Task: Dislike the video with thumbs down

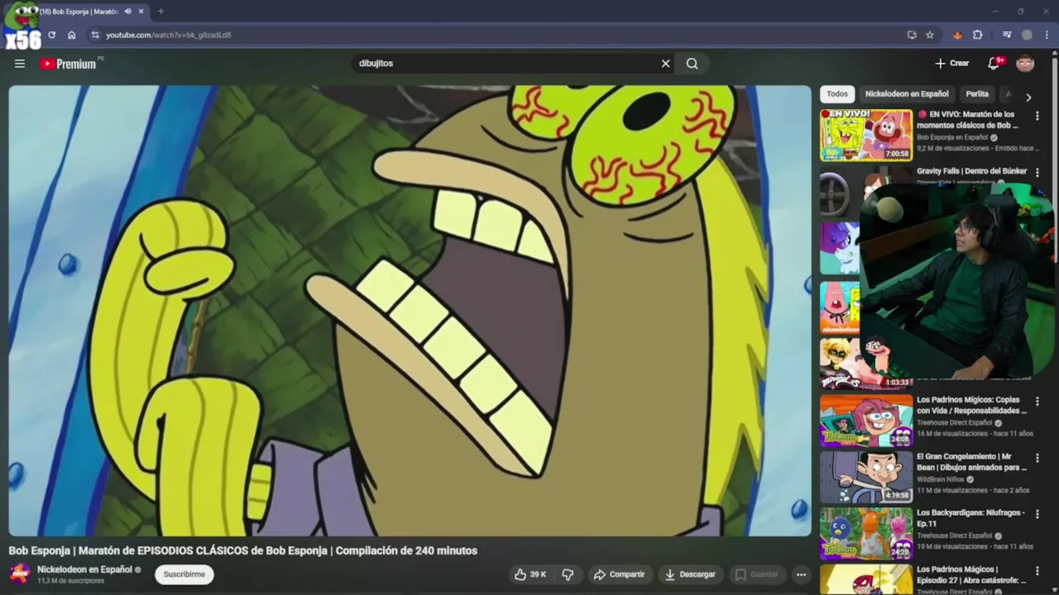Action: pos(568,574)
